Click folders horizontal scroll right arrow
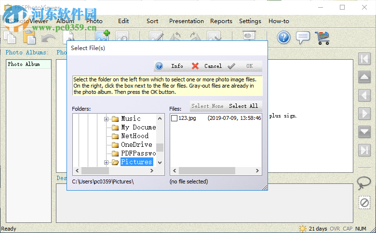The height and width of the screenshot is (233, 376). pyautogui.click(x=151, y=170)
